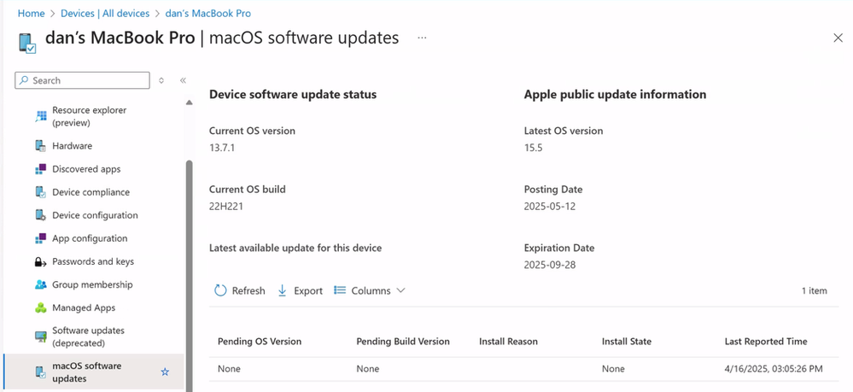Expand the sidebar sort arrows next to Search
853x392 pixels.
[x=161, y=80]
